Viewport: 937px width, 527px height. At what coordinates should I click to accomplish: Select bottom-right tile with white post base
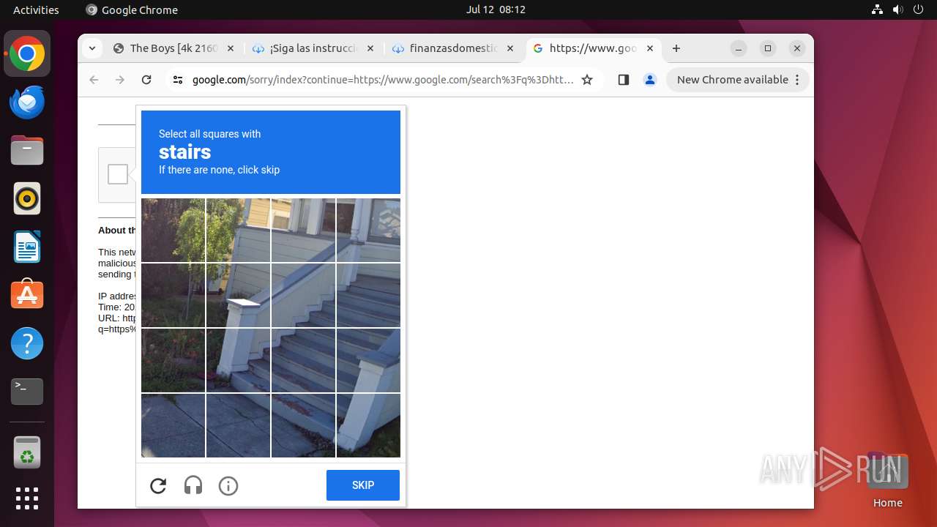coord(368,425)
